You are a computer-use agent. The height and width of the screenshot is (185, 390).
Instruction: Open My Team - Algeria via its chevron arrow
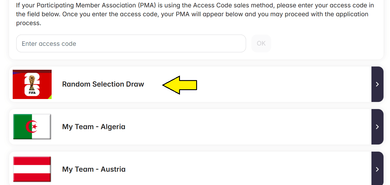377,127
